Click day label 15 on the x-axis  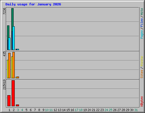tap(68, 110)
